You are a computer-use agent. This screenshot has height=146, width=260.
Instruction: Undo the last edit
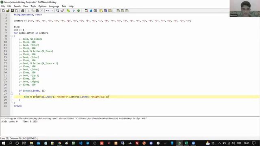tap(48, 11)
